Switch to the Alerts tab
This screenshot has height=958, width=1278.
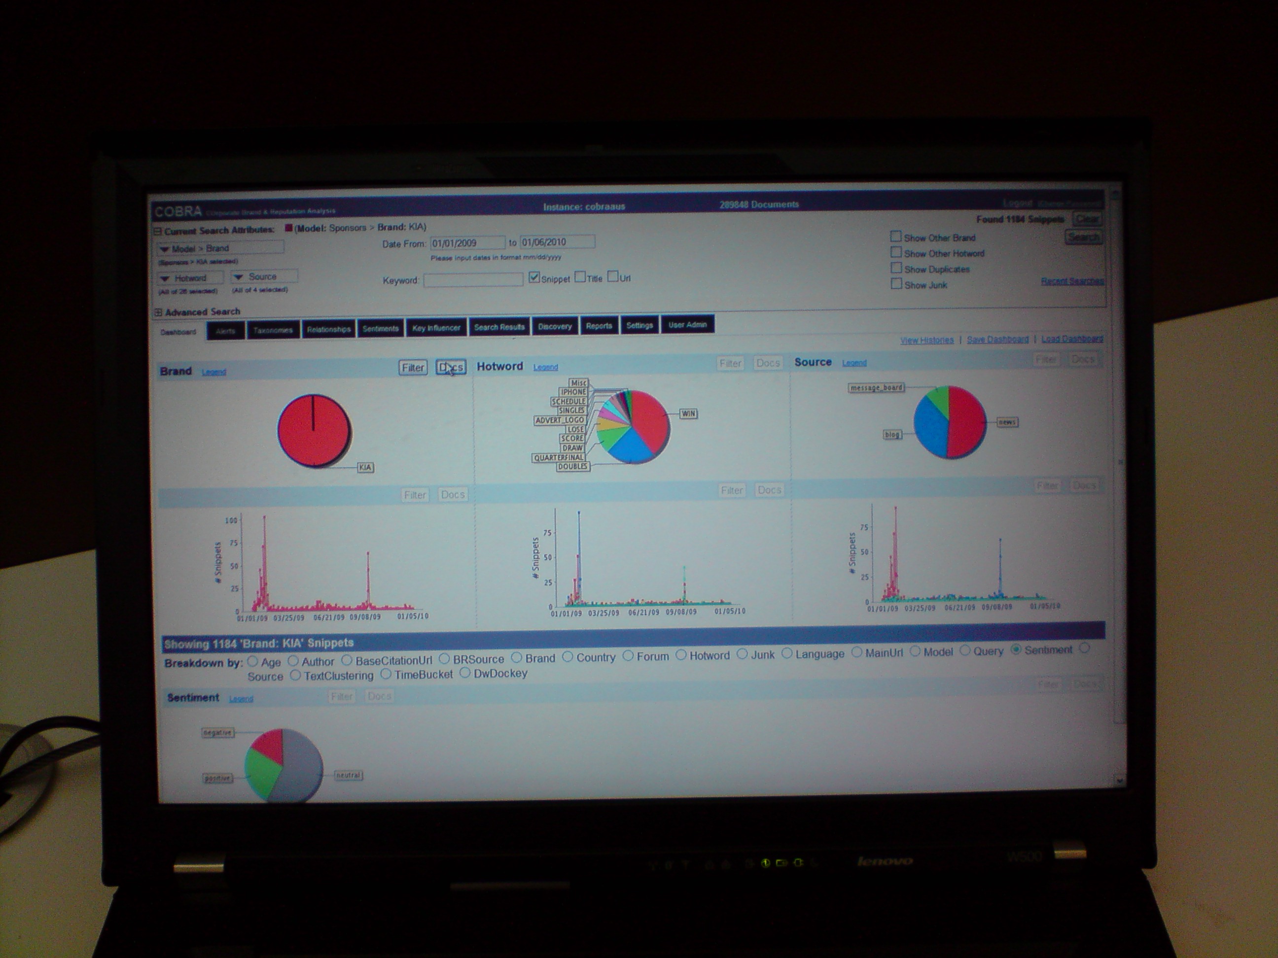coord(225,331)
